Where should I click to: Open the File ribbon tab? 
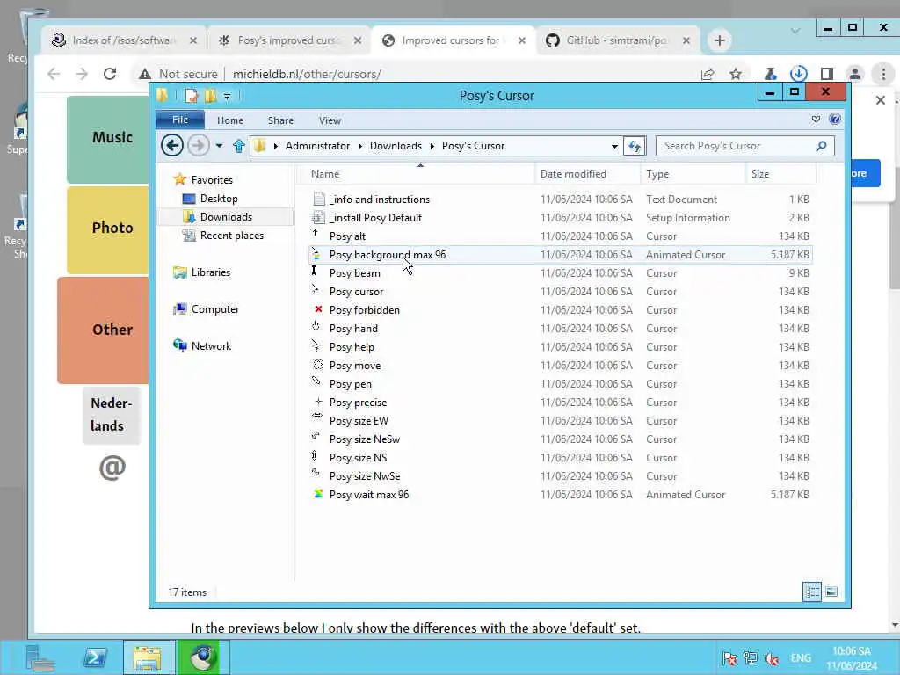[x=180, y=120]
